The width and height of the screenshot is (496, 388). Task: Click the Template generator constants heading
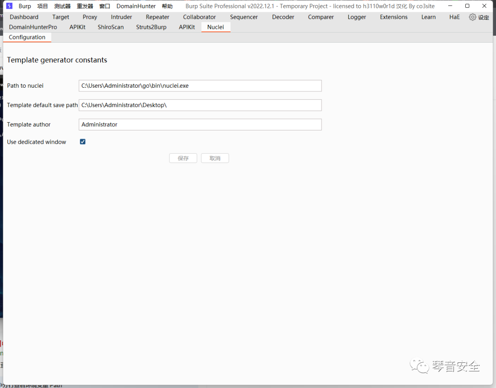57,60
